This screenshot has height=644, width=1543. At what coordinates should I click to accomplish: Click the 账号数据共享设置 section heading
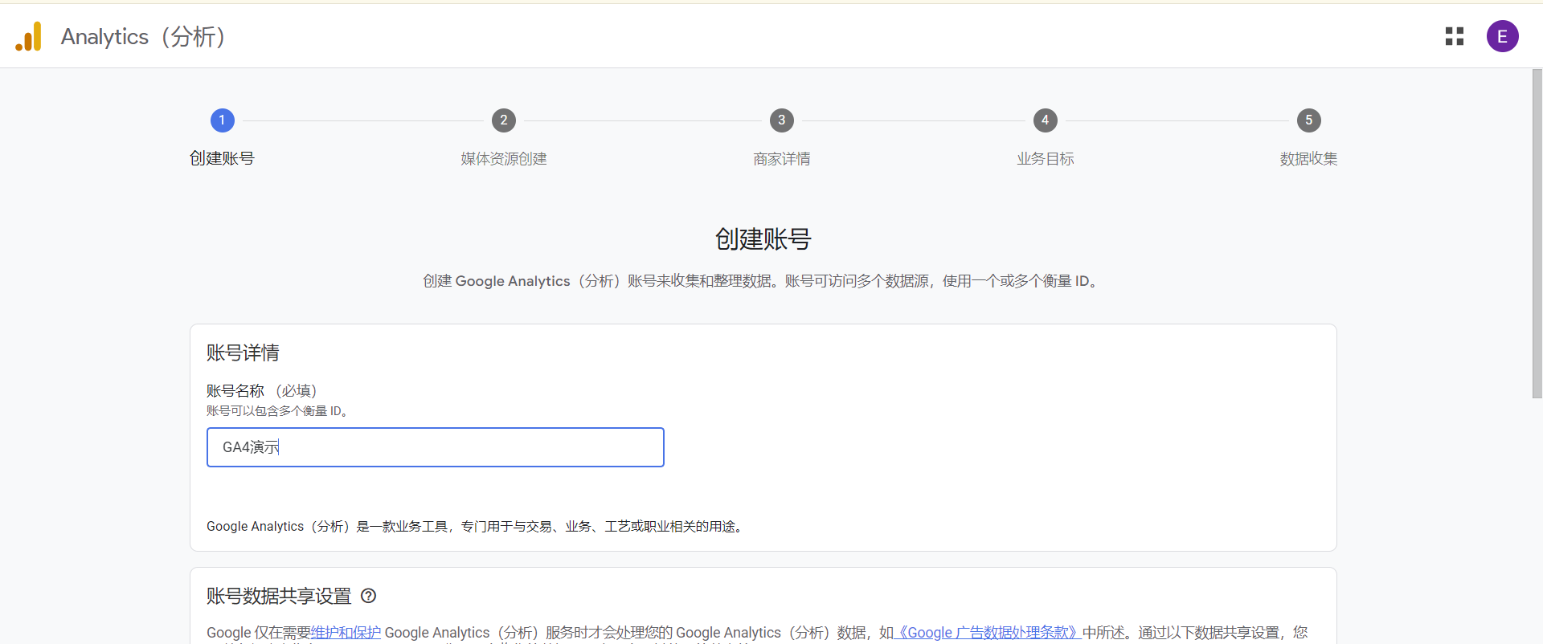pos(279,596)
